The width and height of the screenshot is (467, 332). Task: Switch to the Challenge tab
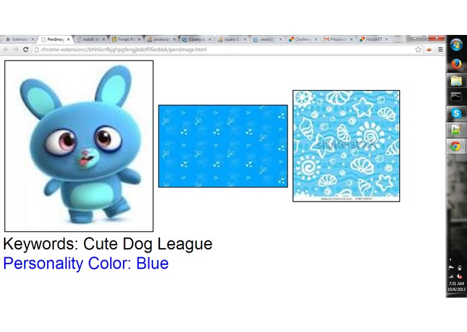pyautogui.click(x=302, y=39)
